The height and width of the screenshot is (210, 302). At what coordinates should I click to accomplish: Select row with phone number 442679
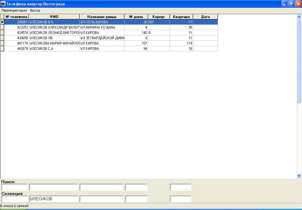coord(17,49)
